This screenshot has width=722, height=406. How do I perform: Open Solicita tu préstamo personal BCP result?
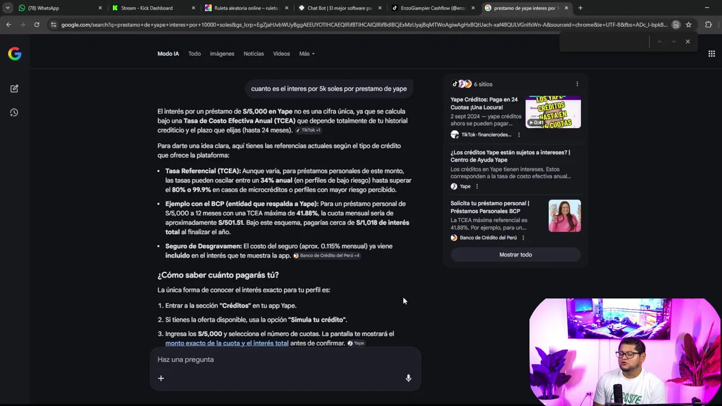[x=490, y=207]
